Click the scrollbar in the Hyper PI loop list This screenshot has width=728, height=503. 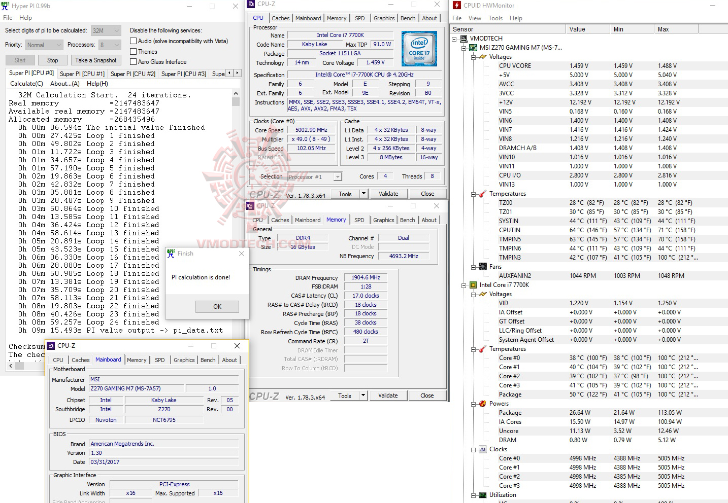(236, 101)
